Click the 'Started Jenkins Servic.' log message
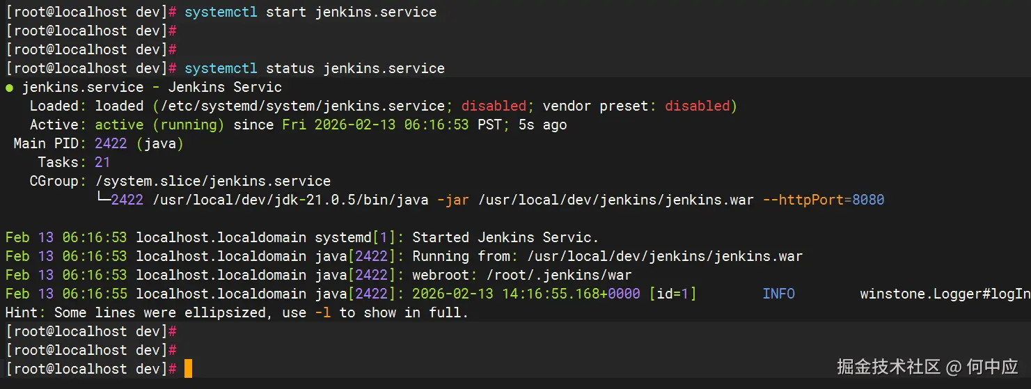The height and width of the screenshot is (389, 1031). (505, 238)
